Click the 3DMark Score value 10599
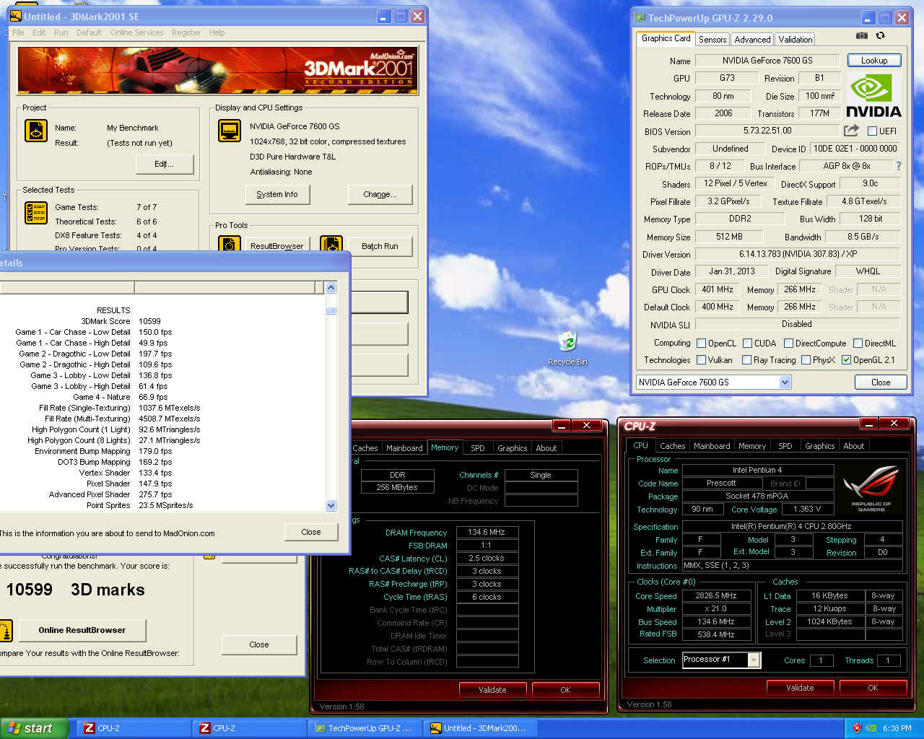This screenshot has height=739, width=924. [x=149, y=321]
